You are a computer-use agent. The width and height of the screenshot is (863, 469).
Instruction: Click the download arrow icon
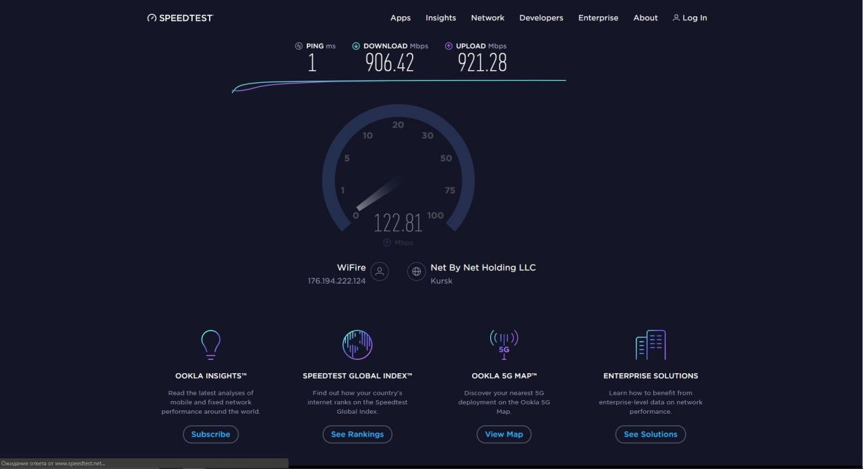pyautogui.click(x=356, y=46)
